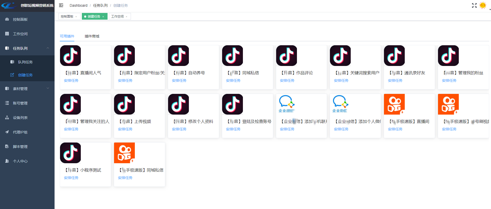Viewport: 491px width, 209px height.
Task: Enter fullscreen using the expand icon
Action: [x=474, y=5]
